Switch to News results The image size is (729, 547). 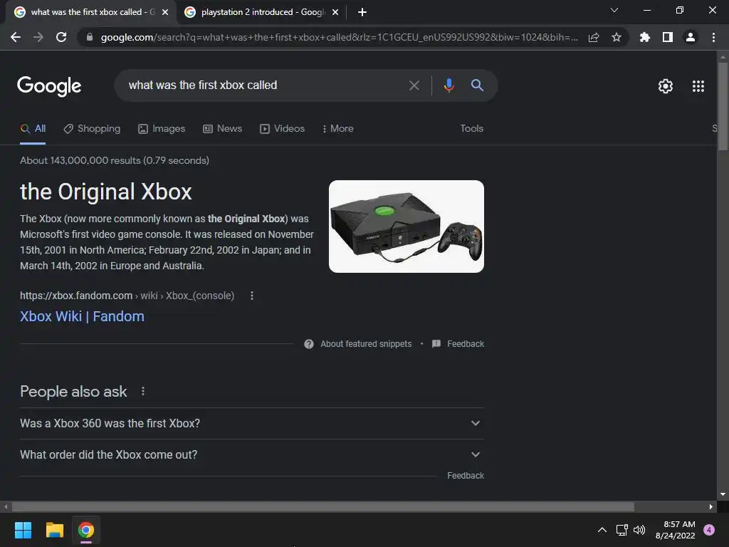(x=223, y=129)
